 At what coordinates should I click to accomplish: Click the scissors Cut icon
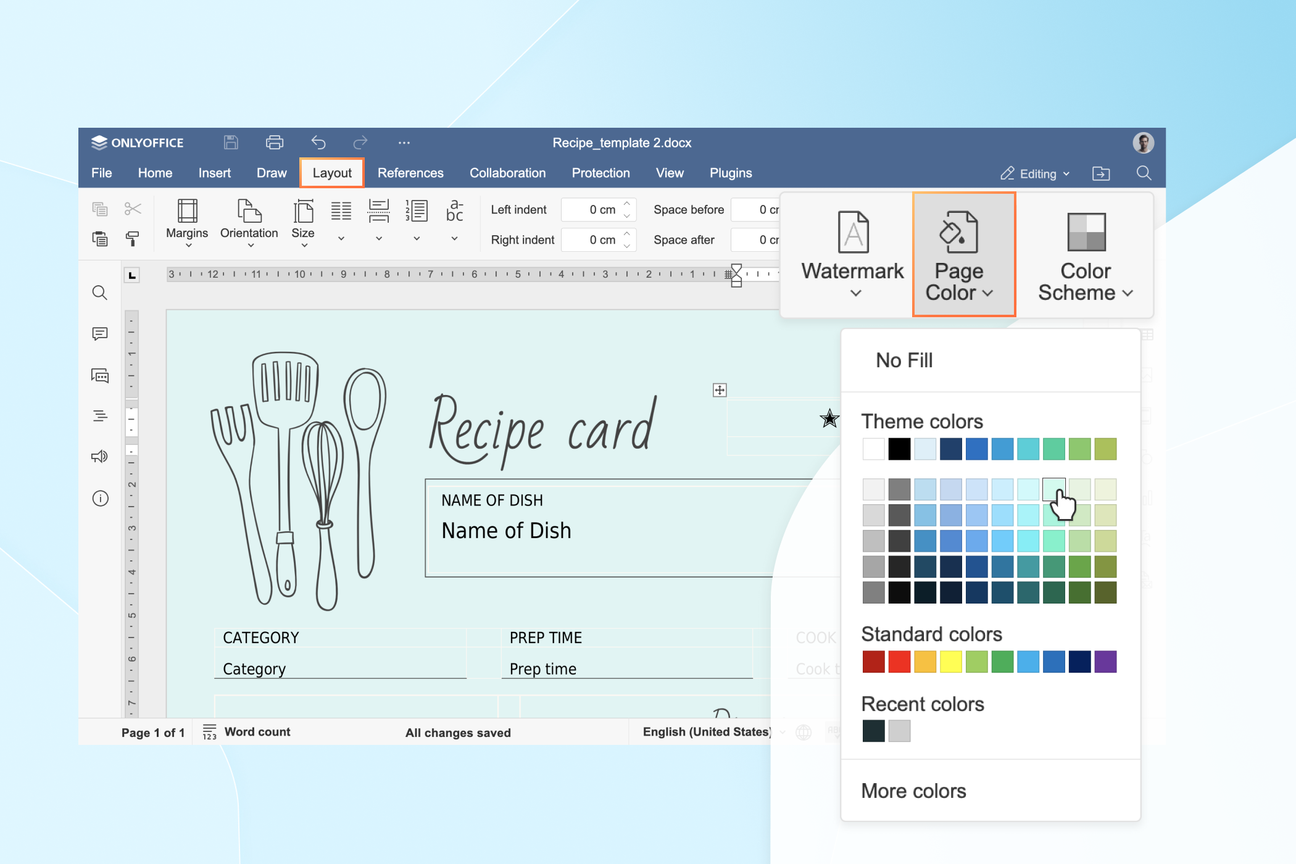click(133, 209)
